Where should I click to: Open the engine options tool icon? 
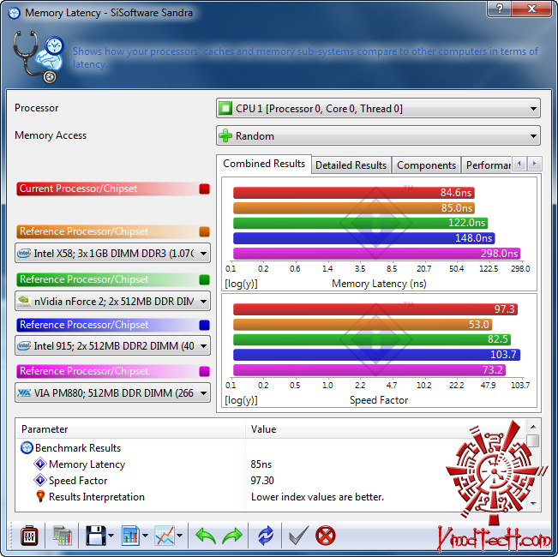29,536
